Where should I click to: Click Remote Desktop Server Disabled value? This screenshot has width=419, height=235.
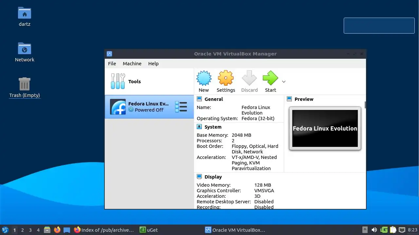coord(264,202)
